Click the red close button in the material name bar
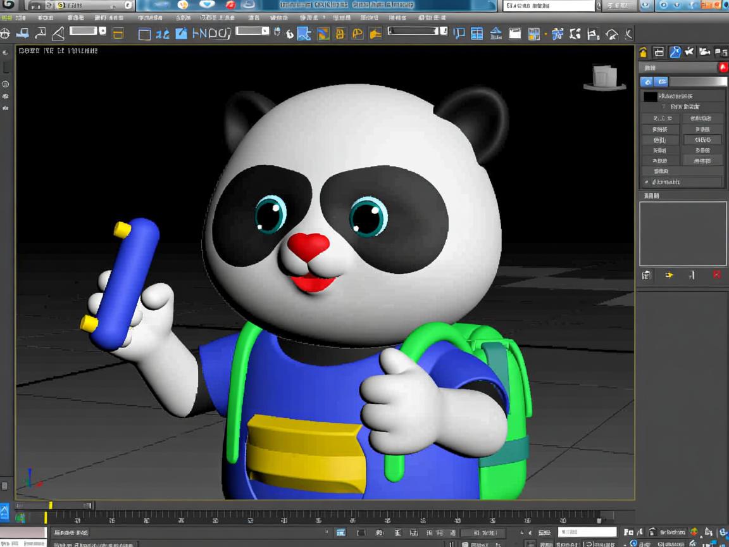The width and height of the screenshot is (729, 547). (x=723, y=68)
